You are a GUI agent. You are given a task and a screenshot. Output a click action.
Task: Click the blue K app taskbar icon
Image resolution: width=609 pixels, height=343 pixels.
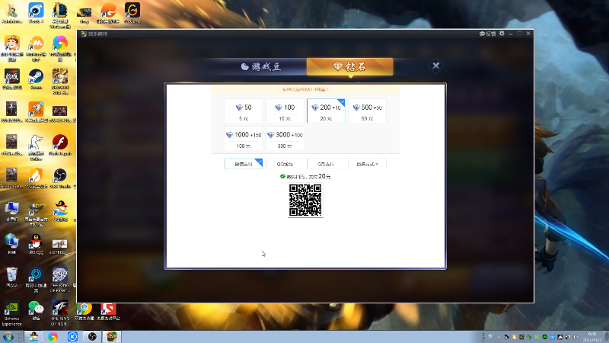tap(72, 337)
